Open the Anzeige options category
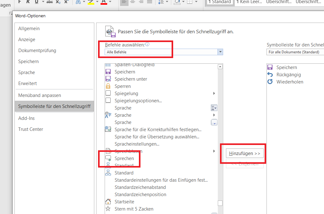Screen dimensions: 324x214 point(55,40)
